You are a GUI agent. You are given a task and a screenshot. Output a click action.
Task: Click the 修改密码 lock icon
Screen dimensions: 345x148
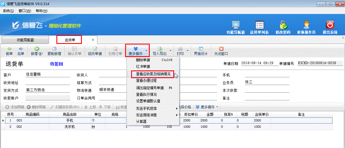click(283, 25)
